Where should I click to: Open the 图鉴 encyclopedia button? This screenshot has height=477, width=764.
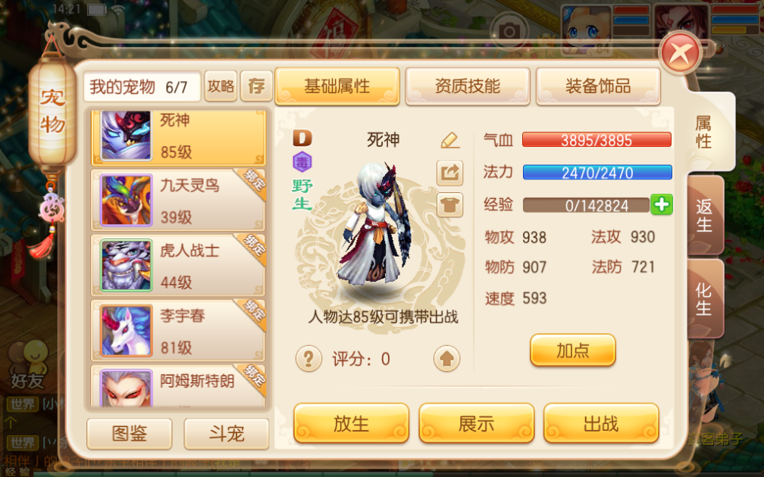(x=129, y=433)
